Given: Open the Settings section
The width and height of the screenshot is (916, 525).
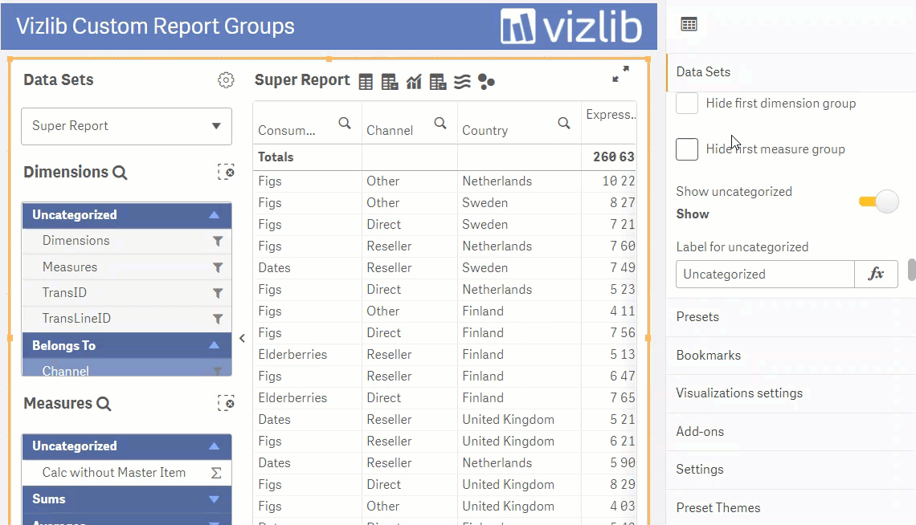Looking at the screenshot, I should (791, 470).
